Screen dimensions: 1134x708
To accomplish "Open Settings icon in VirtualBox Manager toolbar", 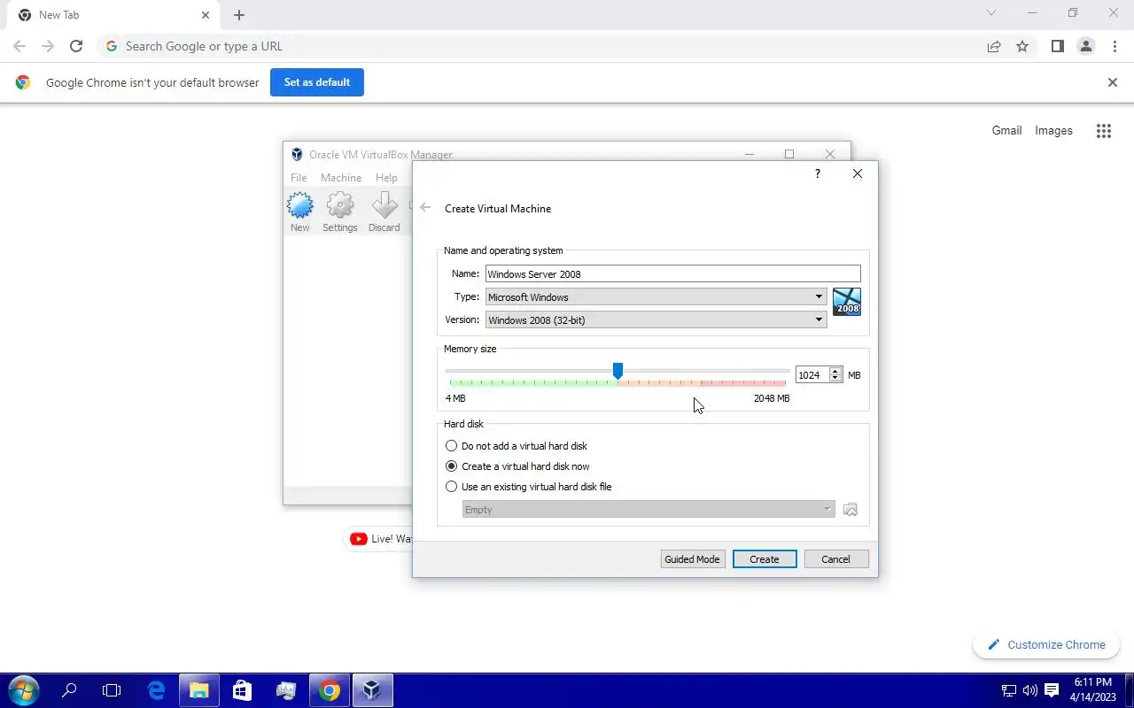I will click(340, 206).
